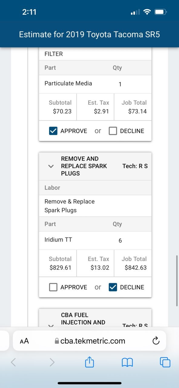Select the Iridium TT part row
Viewport: 179px width, 388px height.
pos(95,240)
